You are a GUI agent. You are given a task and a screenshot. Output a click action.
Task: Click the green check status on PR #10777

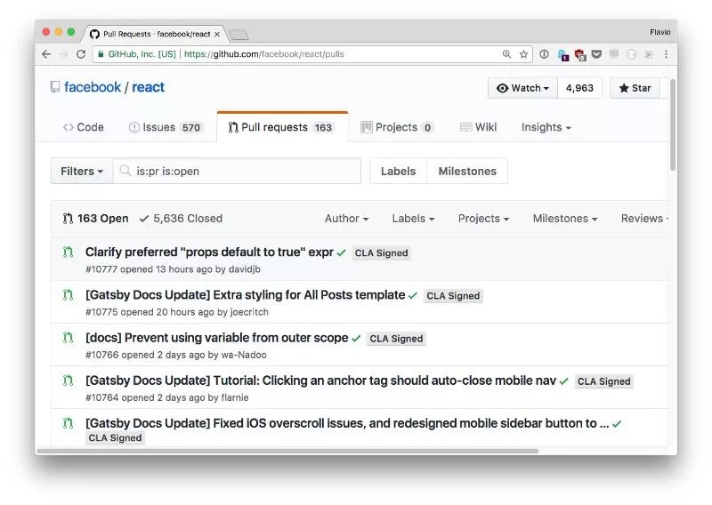(342, 252)
